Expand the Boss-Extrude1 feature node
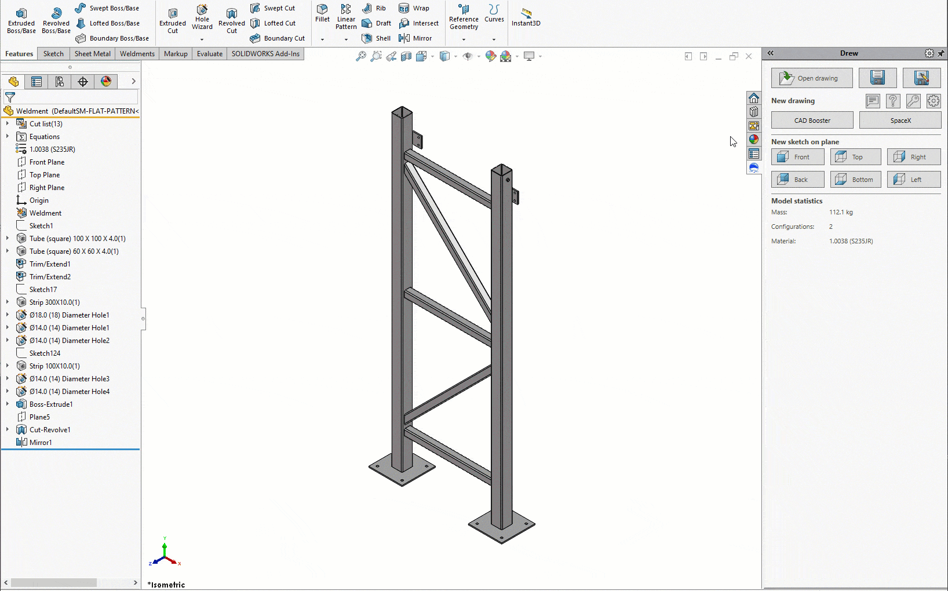The width and height of the screenshot is (948, 591). [8, 404]
